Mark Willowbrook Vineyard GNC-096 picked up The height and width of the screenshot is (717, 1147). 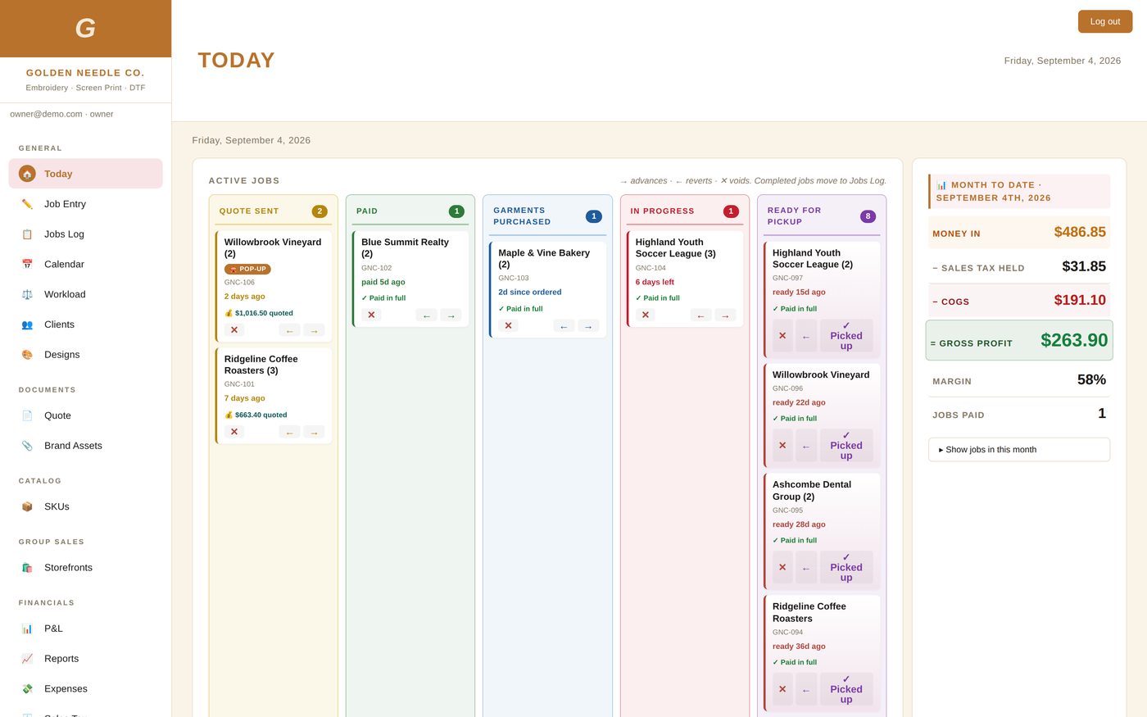click(x=846, y=446)
